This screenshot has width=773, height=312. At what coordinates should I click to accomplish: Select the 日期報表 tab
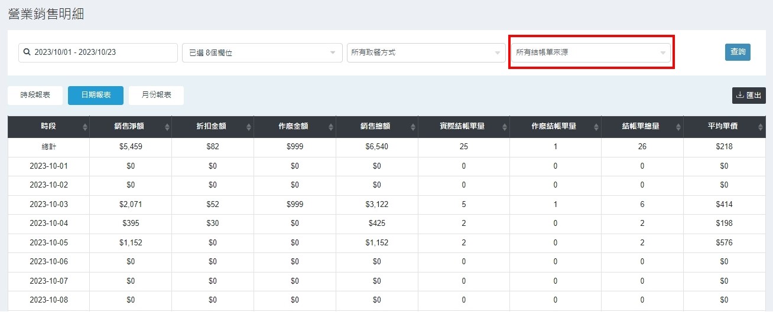[x=96, y=95]
